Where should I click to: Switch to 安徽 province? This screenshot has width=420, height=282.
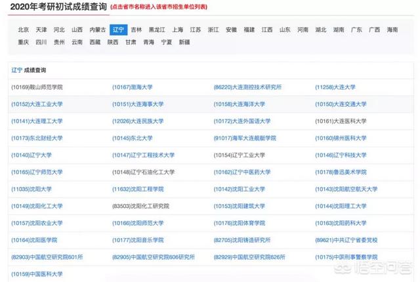pyautogui.click(x=232, y=30)
